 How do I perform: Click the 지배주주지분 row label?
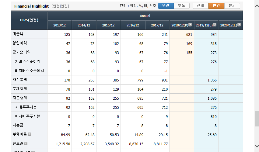[x=26, y=107]
